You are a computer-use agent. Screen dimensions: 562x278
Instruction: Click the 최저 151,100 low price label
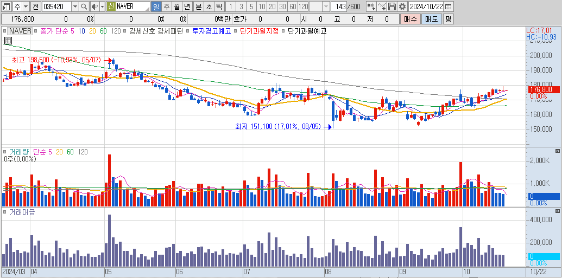click(277, 126)
